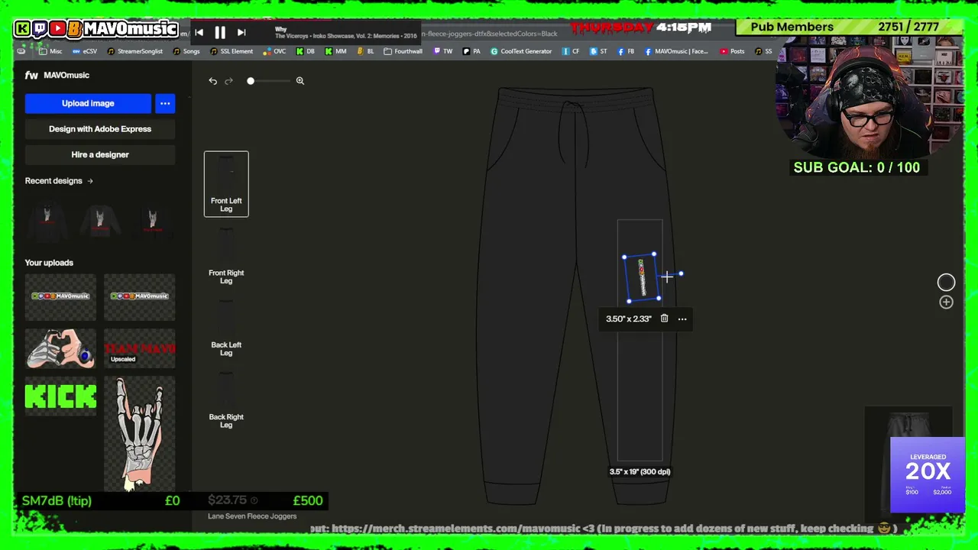The image size is (978, 550).
Task: Select the Upscaled red text upload
Action: pos(139,348)
